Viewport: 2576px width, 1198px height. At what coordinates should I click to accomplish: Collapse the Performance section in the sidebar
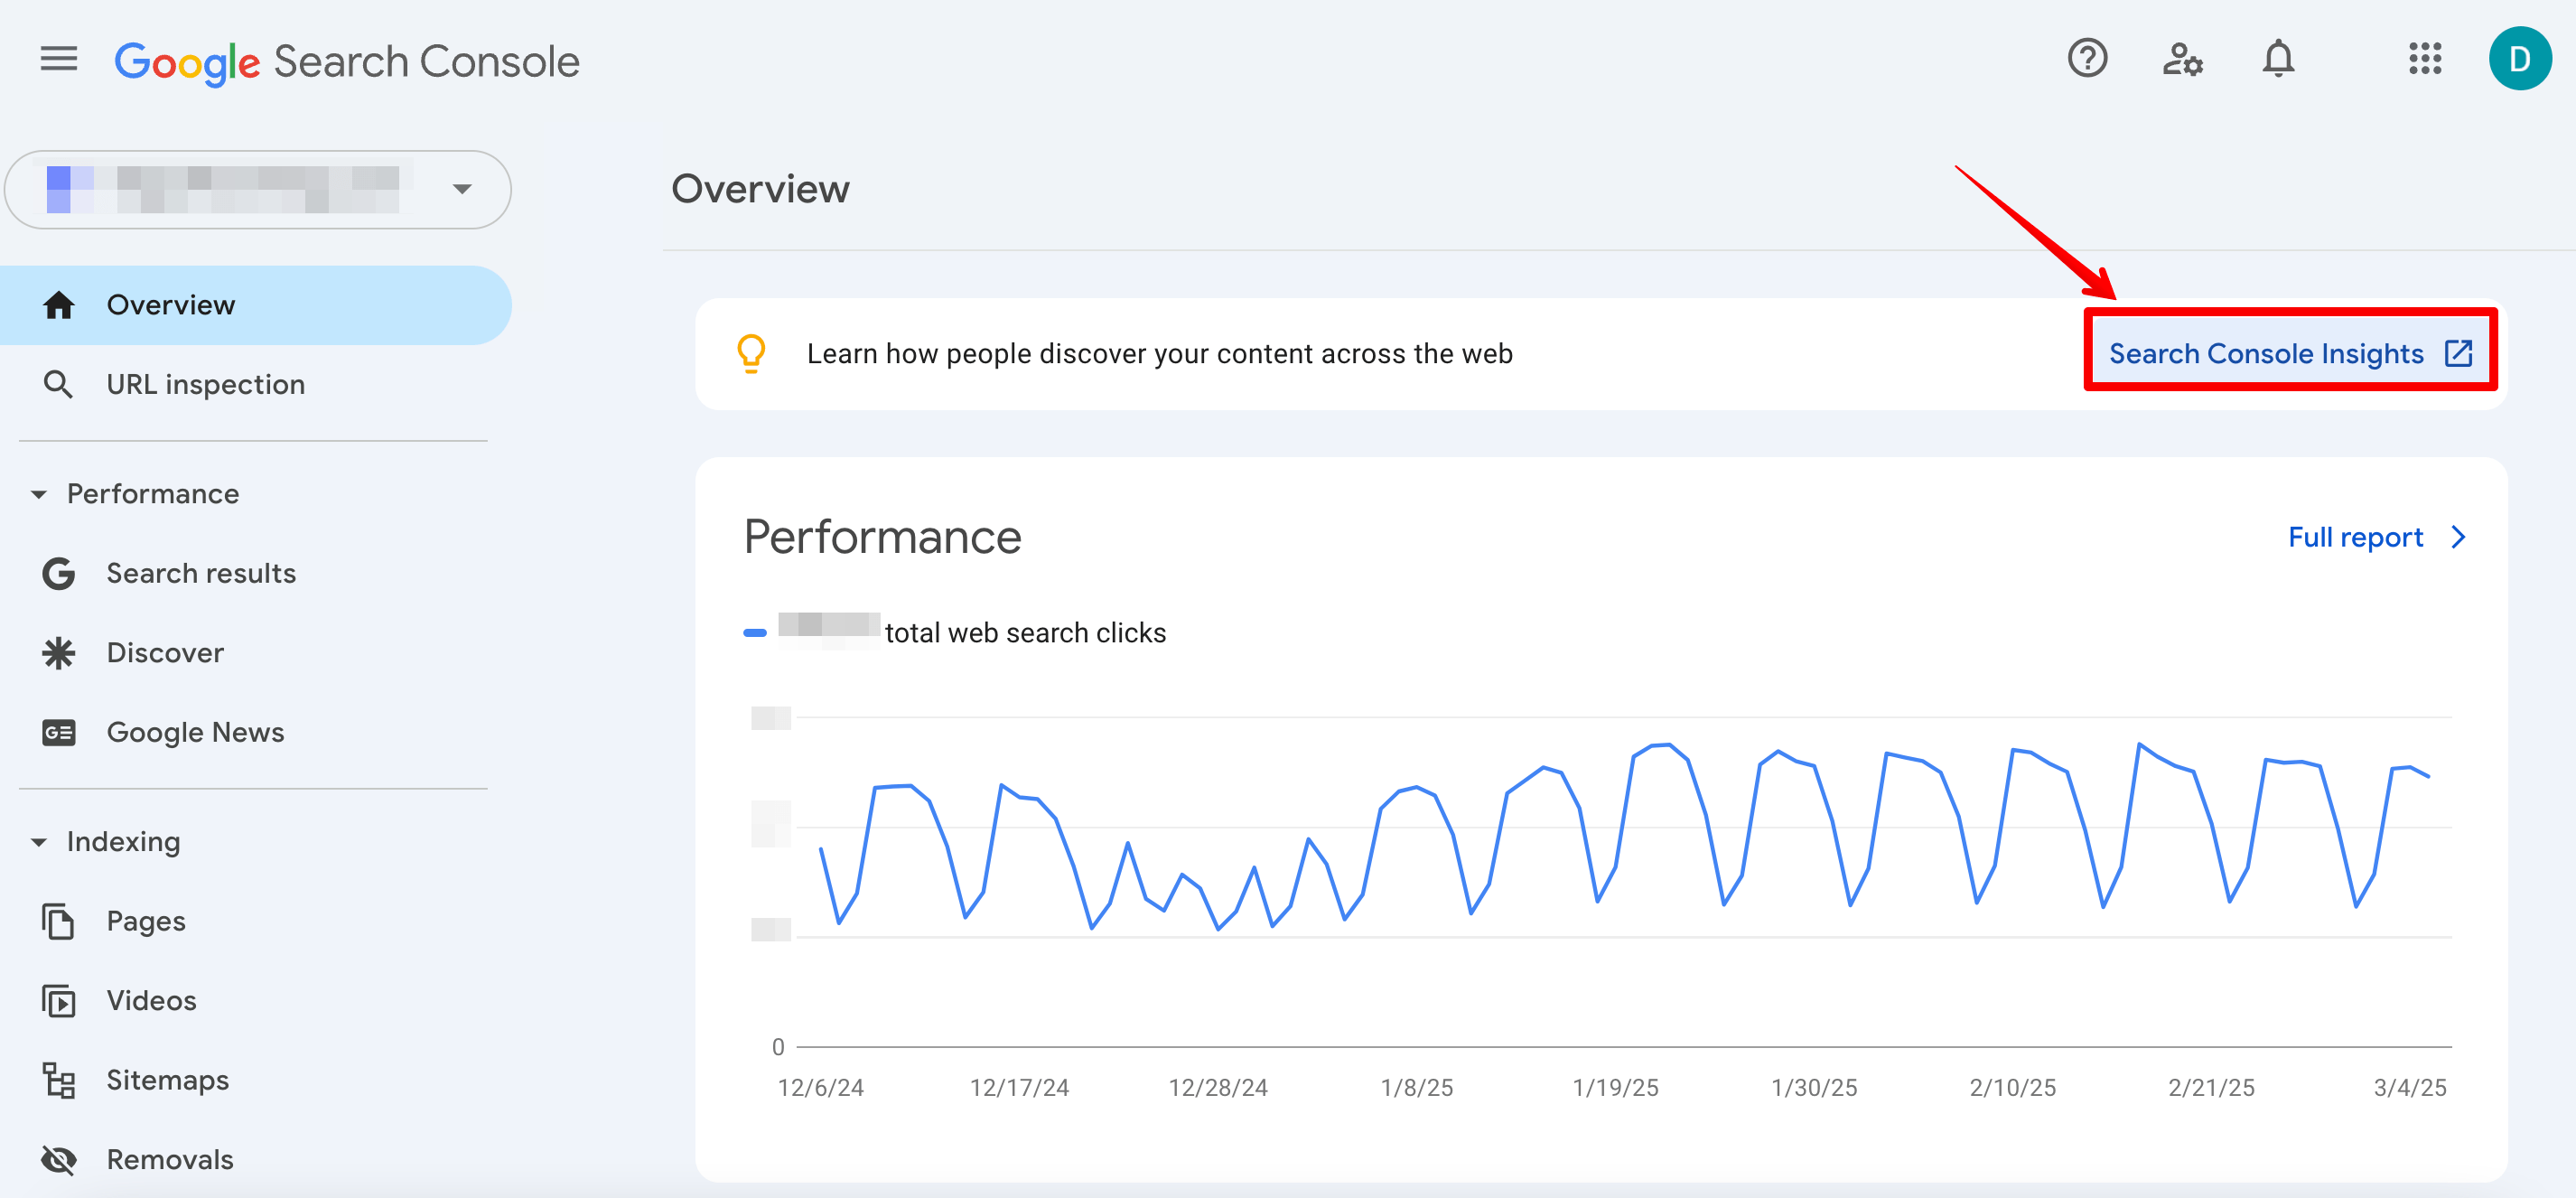click(x=40, y=493)
